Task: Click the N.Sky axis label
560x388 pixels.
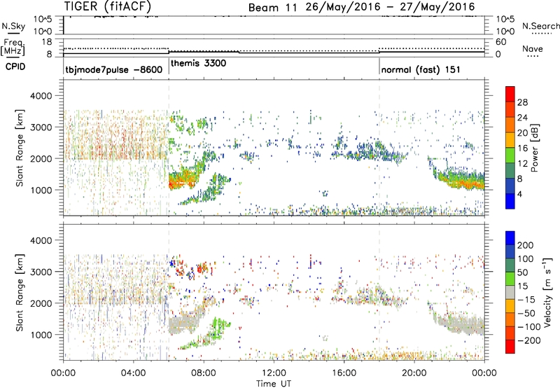Action: 13,26
